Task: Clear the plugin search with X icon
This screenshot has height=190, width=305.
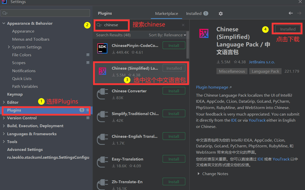Action: point(183,25)
